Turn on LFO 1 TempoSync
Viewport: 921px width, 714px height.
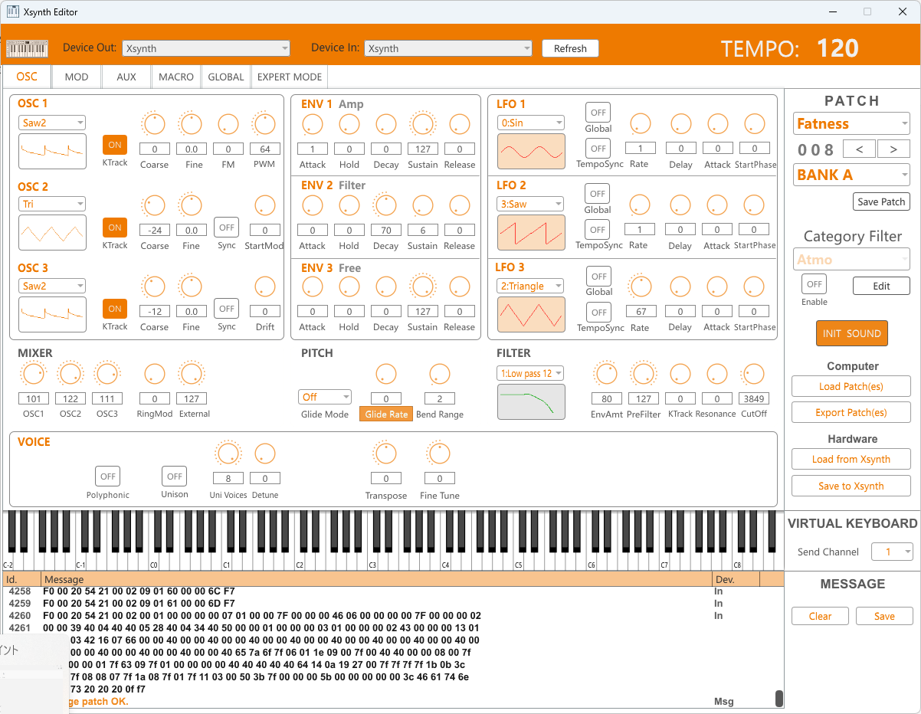click(598, 149)
